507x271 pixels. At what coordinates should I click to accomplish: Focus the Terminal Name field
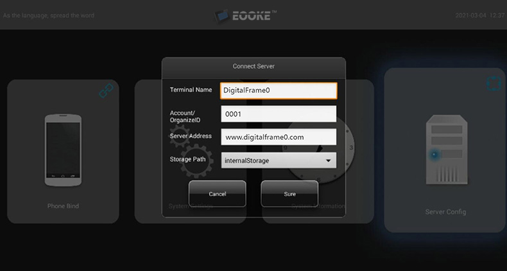[x=279, y=91]
